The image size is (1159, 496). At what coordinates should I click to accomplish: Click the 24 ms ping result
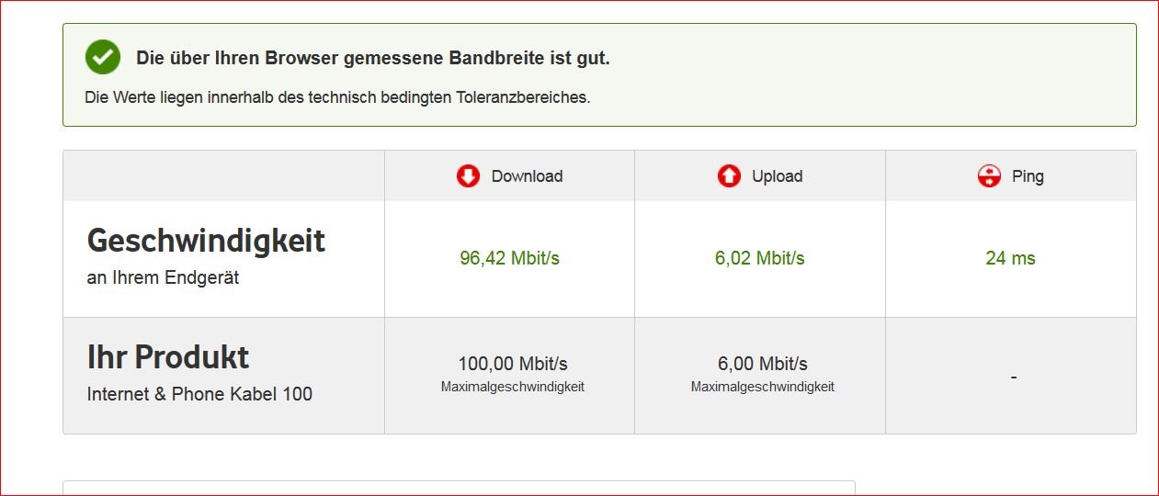(x=1010, y=258)
